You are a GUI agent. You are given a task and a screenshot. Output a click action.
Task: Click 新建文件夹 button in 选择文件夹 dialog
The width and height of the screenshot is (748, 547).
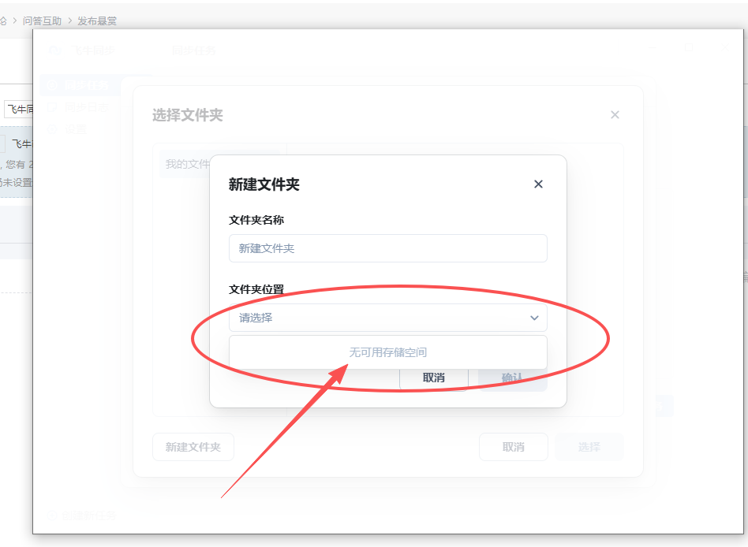(193, 447)
